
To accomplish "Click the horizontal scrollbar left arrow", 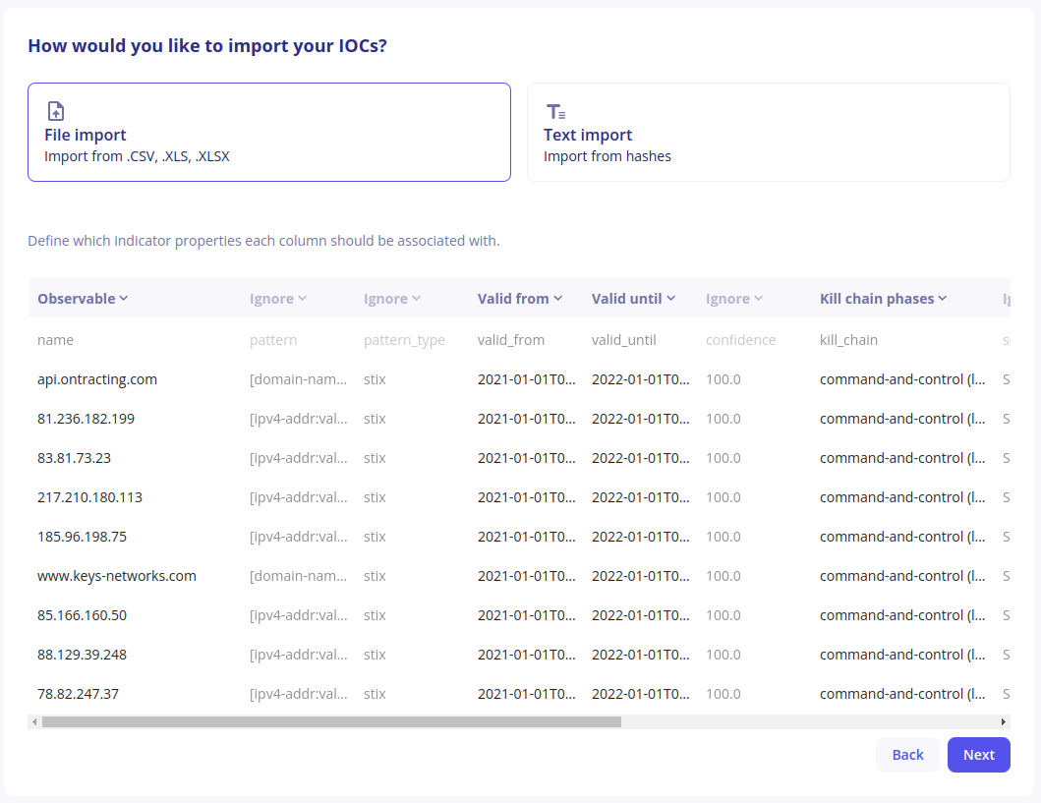I will pos(35,721).
